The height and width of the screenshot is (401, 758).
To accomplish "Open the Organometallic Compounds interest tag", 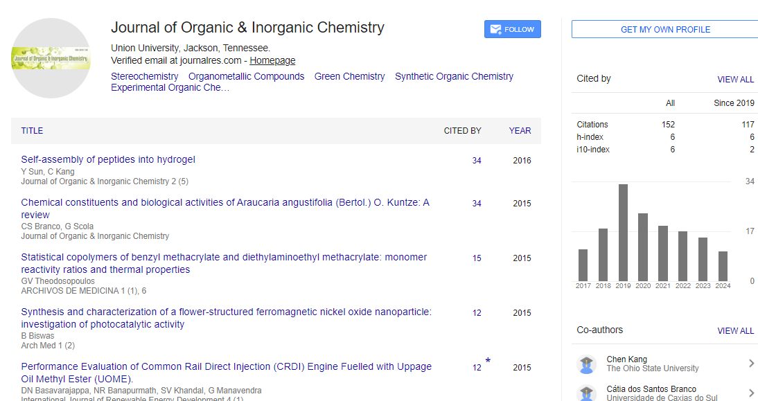I will point(246,76).
